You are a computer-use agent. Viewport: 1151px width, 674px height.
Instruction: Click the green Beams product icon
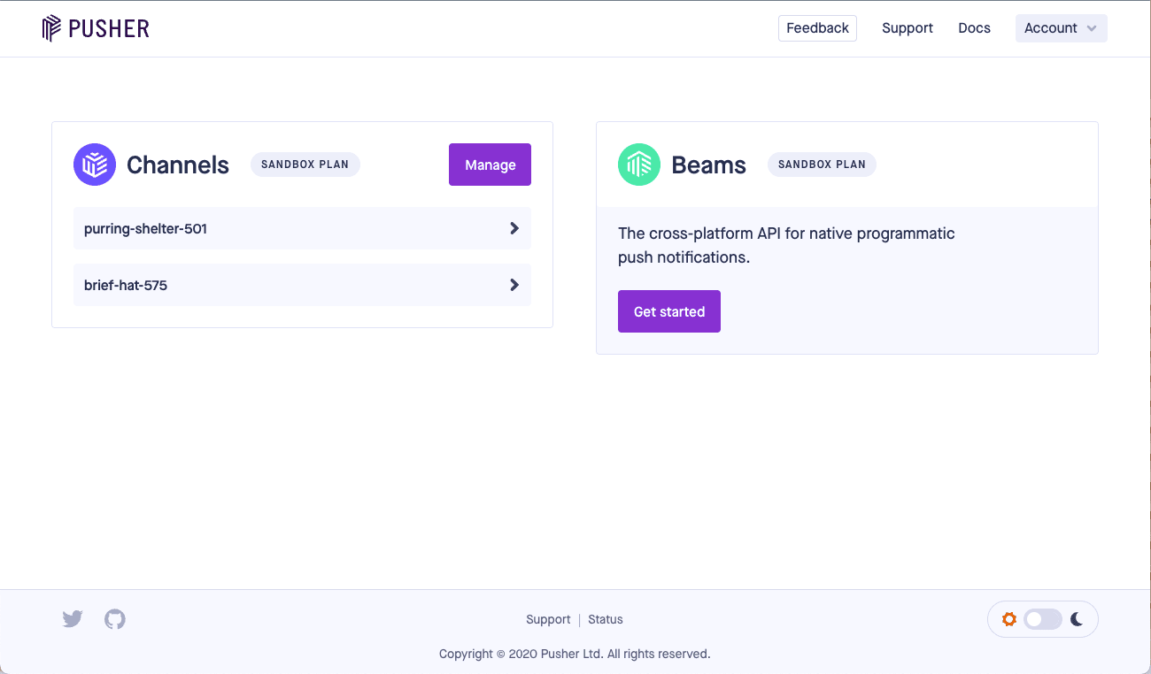click(639, 165)
